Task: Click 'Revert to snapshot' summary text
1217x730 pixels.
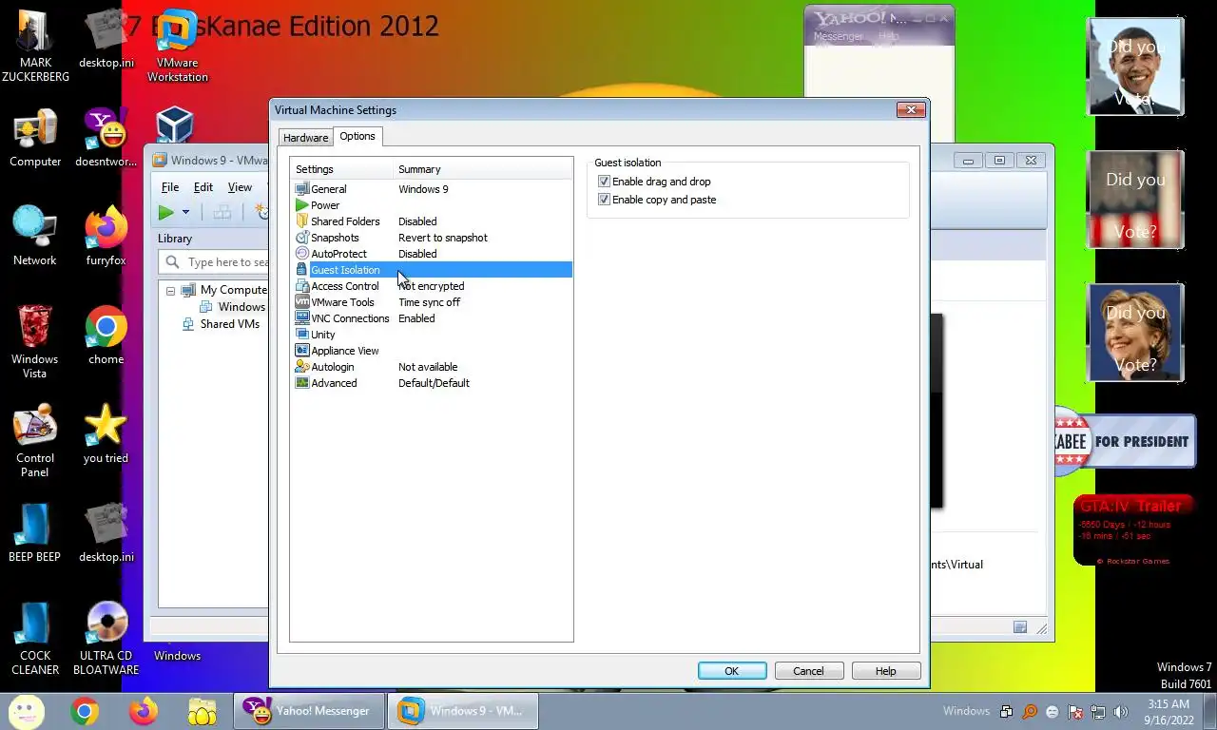Action: tap(443, 238)
